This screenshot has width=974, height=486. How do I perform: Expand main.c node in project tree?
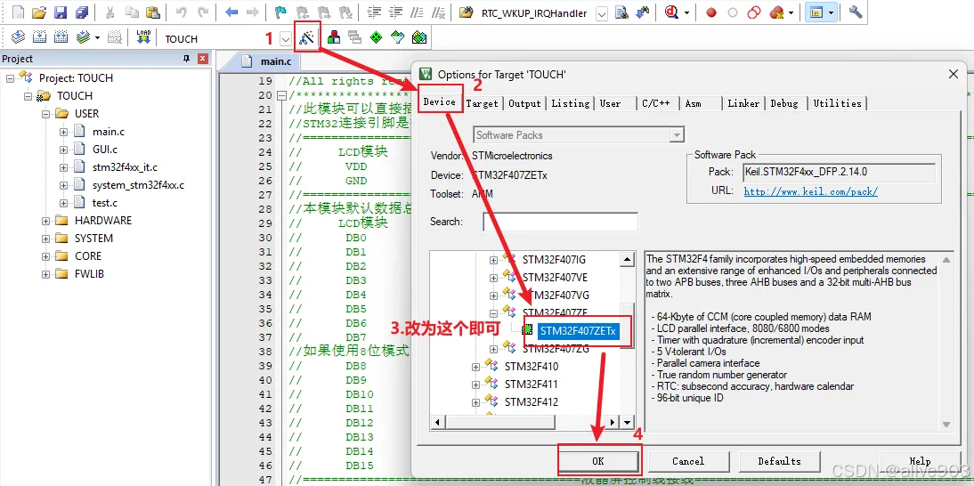(x=63, y=133)
